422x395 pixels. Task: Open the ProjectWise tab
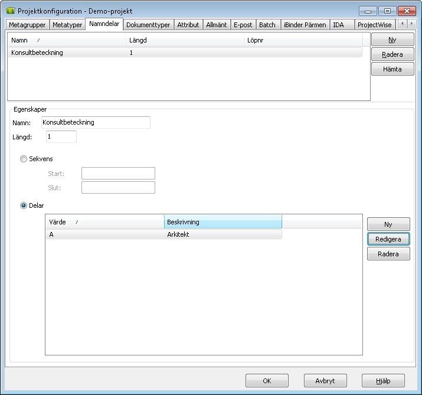click(x=375, y=25)
